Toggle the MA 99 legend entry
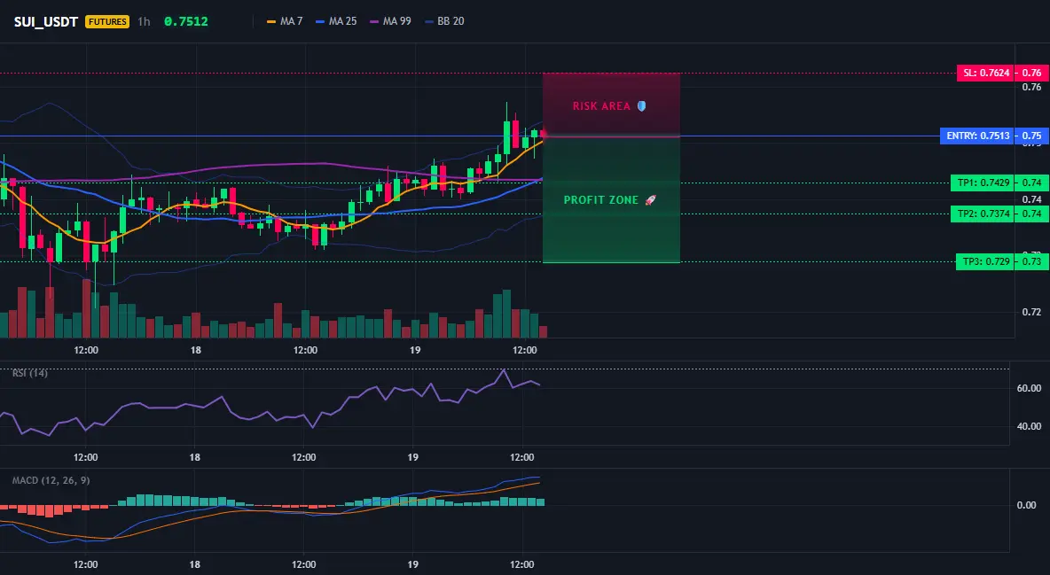This screenshot has height=575, width=1050. click(390, 21)
